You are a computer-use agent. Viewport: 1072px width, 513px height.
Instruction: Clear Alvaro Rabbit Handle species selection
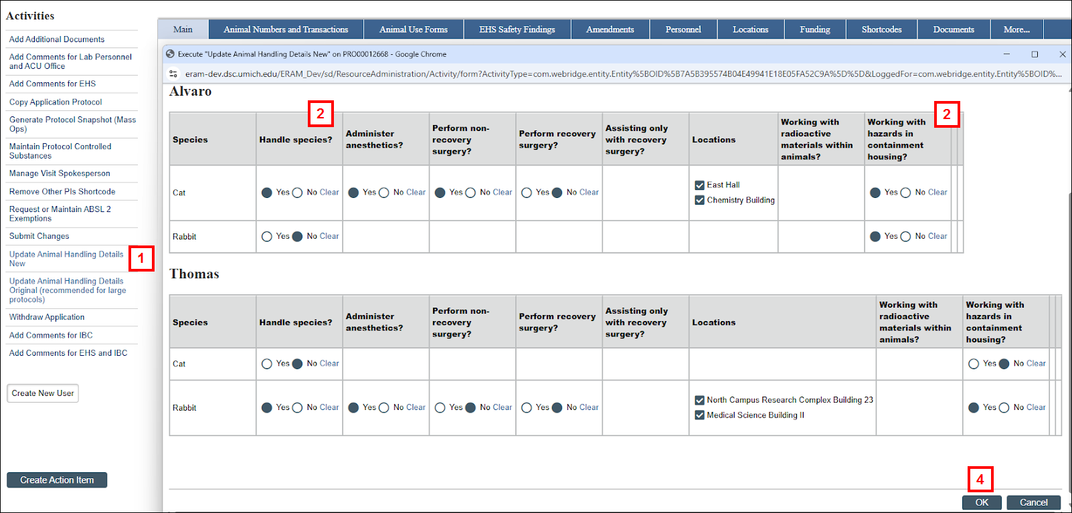(329, 237)
